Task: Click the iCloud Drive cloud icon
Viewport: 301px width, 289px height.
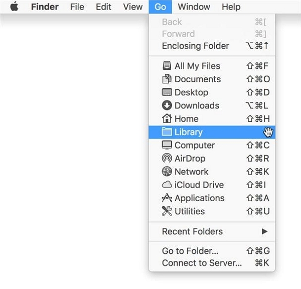Action: coord(167,185)
